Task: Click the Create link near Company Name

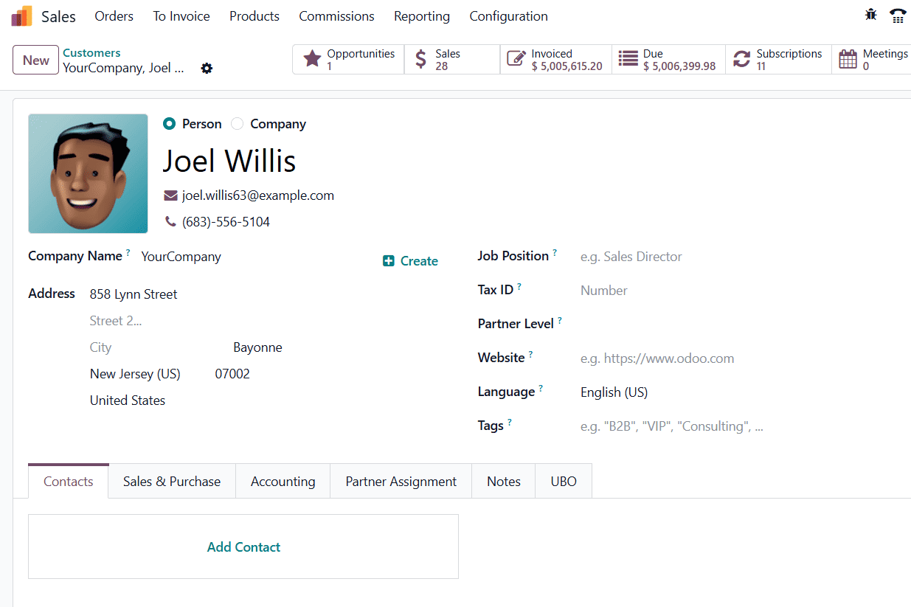Action: coord(410,260)
